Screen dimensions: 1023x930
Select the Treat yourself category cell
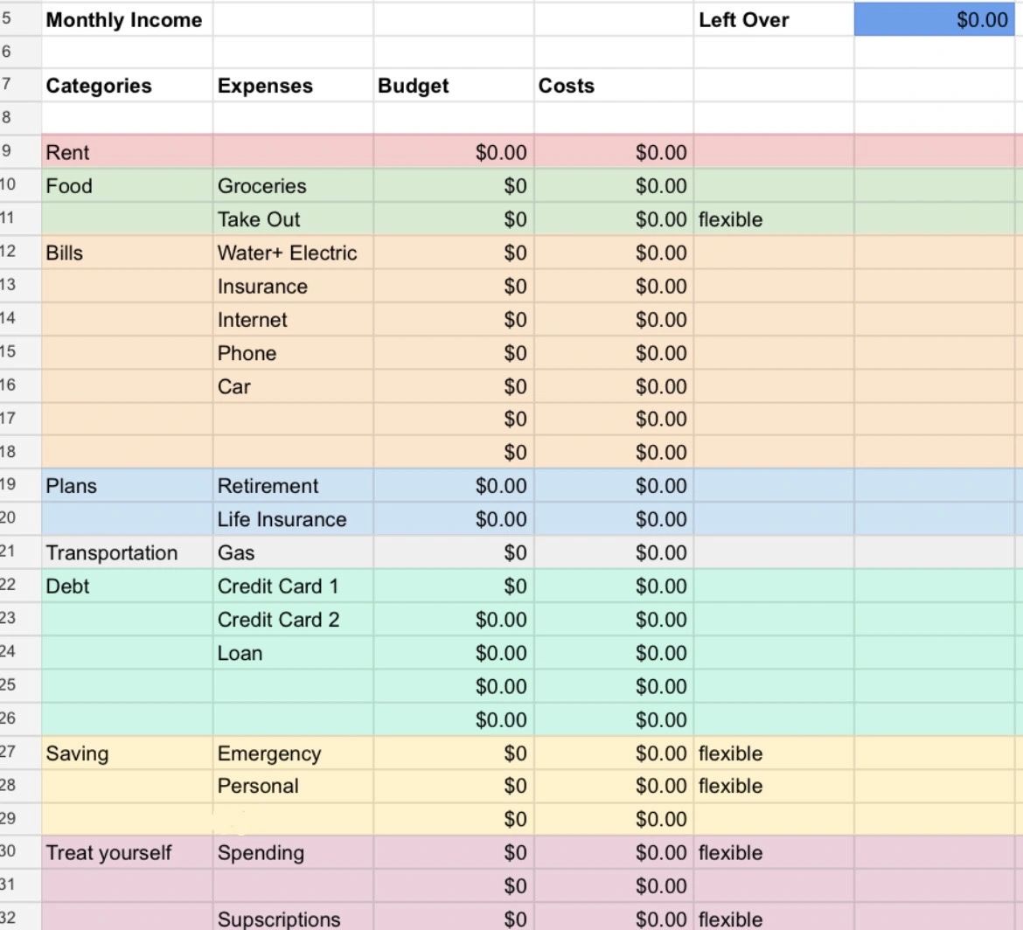point(128,852)
